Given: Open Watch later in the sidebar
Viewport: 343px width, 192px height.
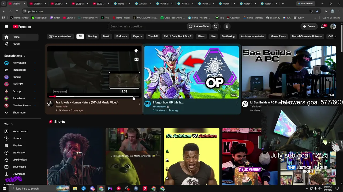Looking at the screenshot, I should [x=20, y=153].
